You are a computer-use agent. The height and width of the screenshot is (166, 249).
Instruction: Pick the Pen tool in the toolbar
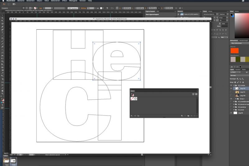[x=2, y=26]
